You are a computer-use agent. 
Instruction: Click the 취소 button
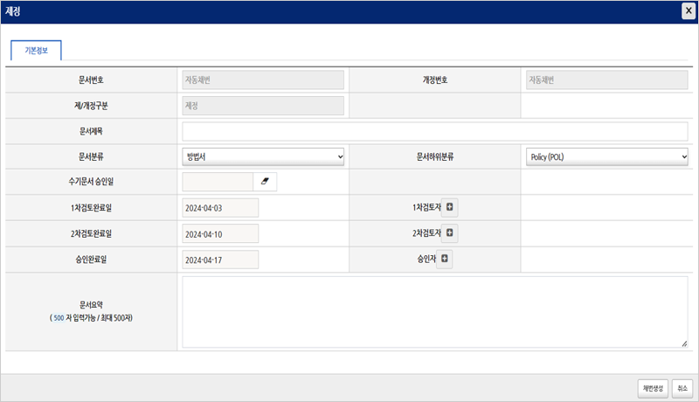pyautogui.click(x=682, y=388)
